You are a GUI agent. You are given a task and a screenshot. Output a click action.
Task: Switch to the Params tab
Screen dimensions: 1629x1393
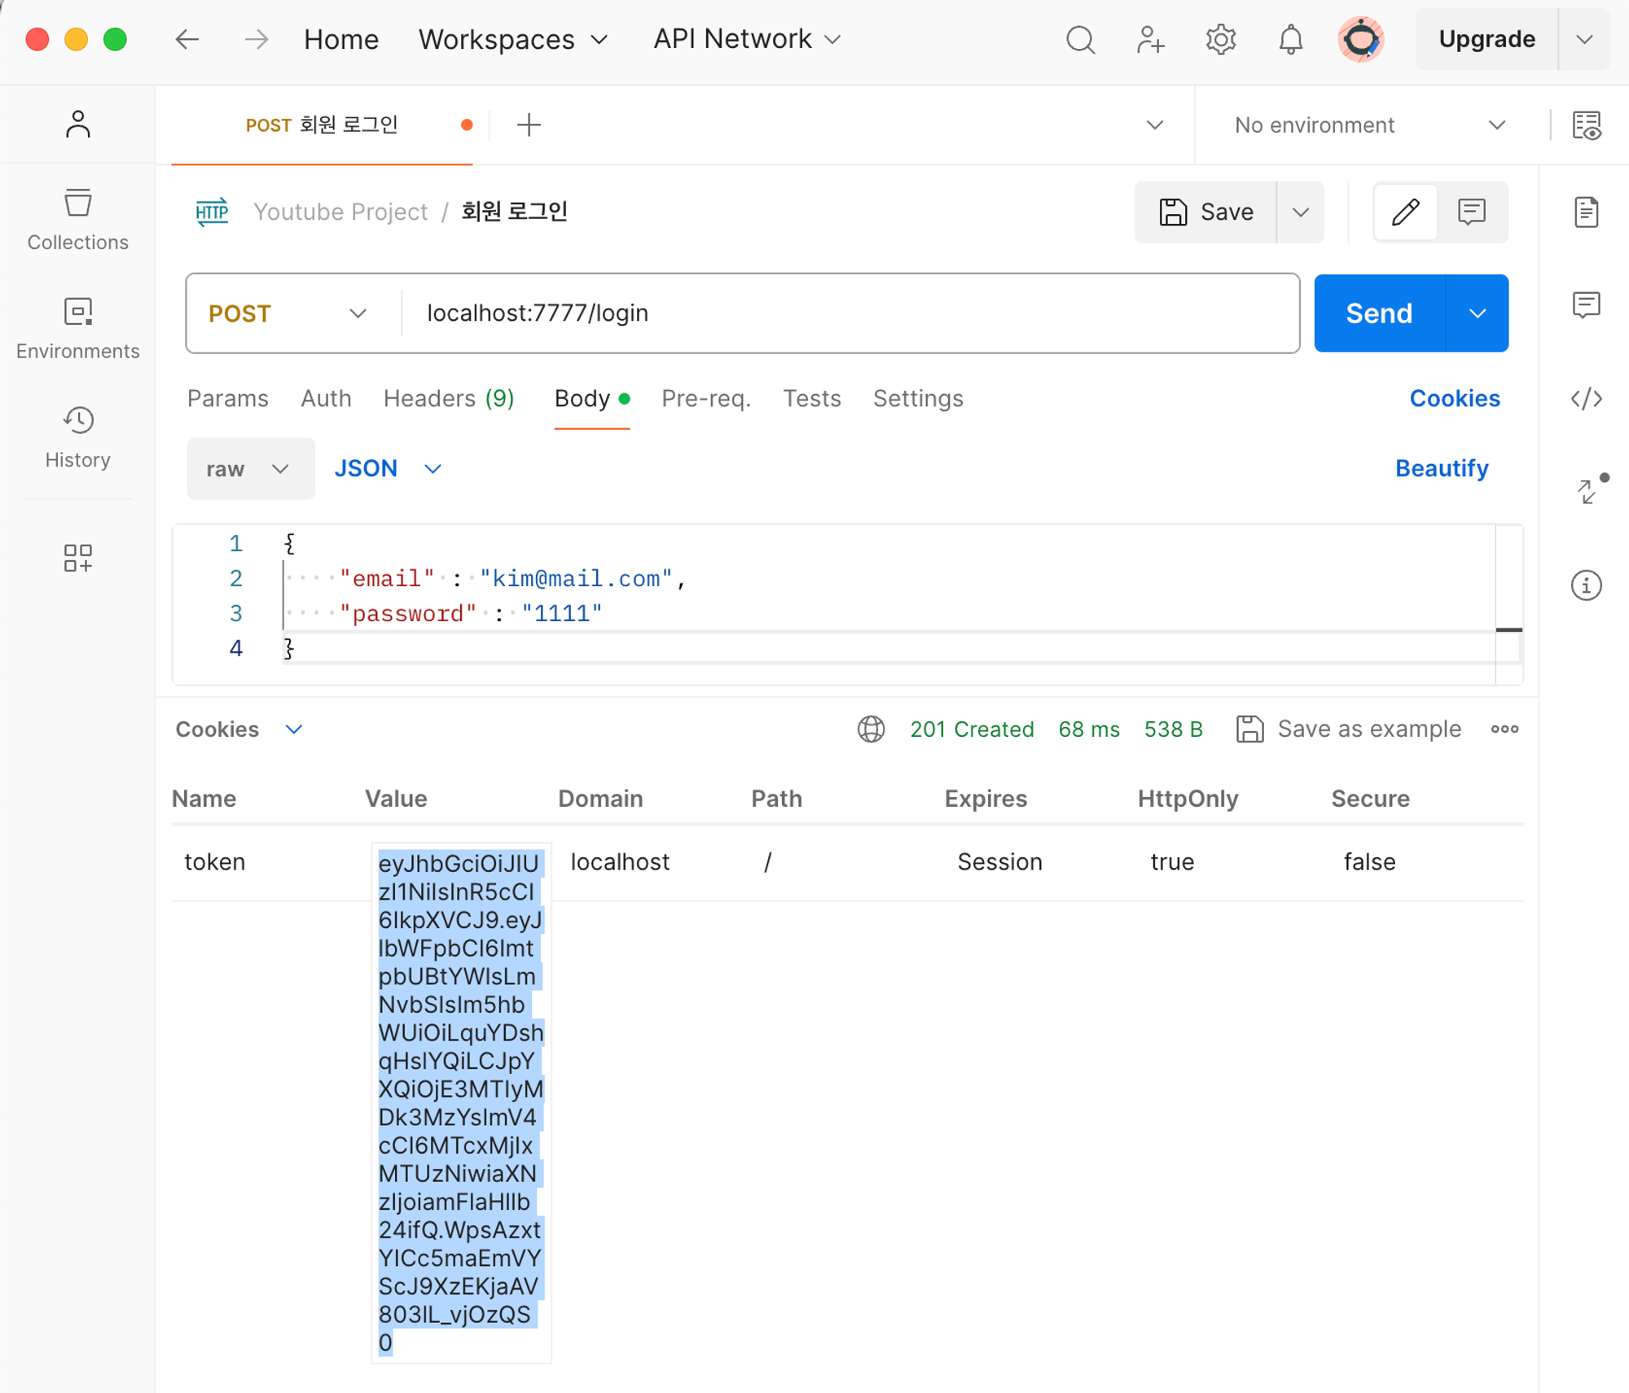227,399
